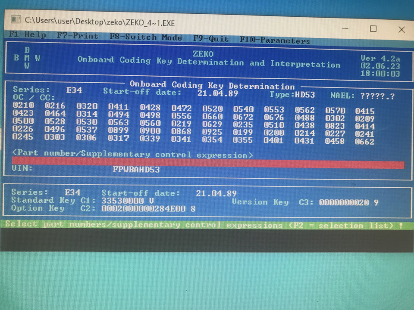
Task: Select option code 0660
Action: click(x=213, y=117)
